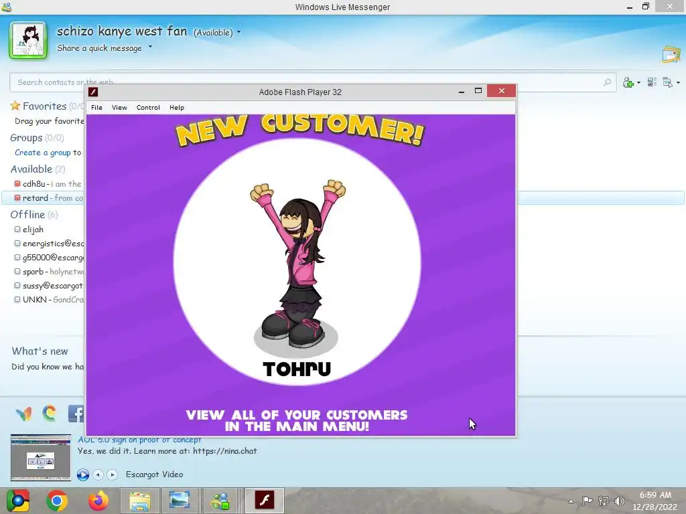Open File Explorer from taskbar
This screenshot has width=686, height=514.
[139, 501]
